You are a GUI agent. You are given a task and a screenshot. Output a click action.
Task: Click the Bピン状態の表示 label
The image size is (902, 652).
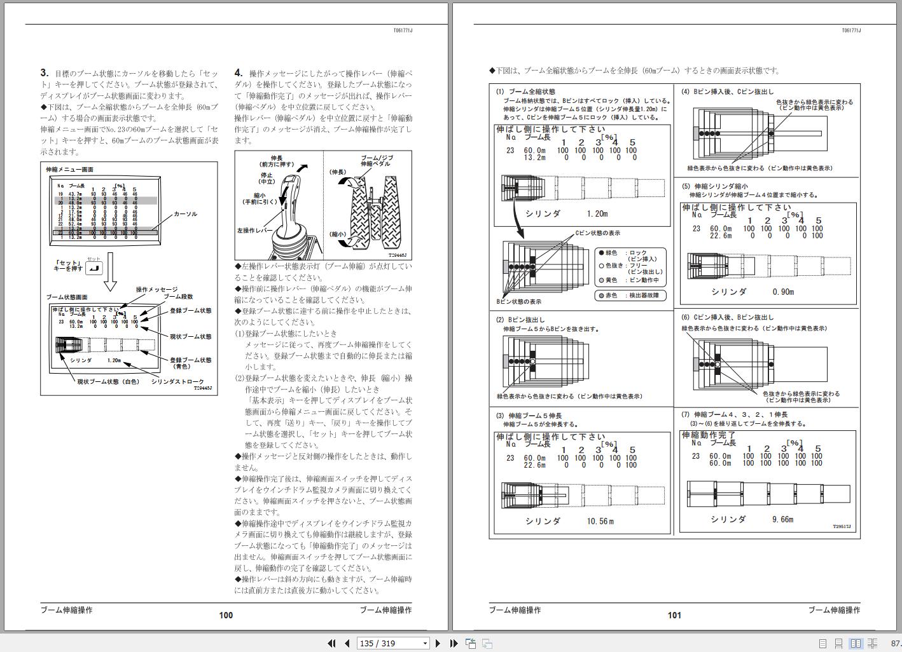pos(519,302)
